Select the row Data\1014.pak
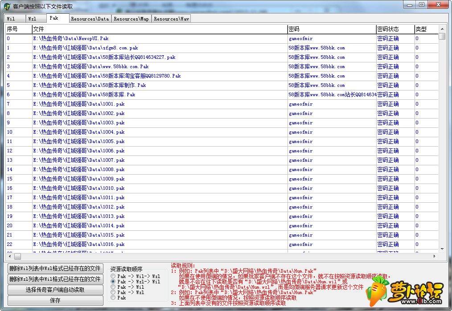 [x=222, y=226]
